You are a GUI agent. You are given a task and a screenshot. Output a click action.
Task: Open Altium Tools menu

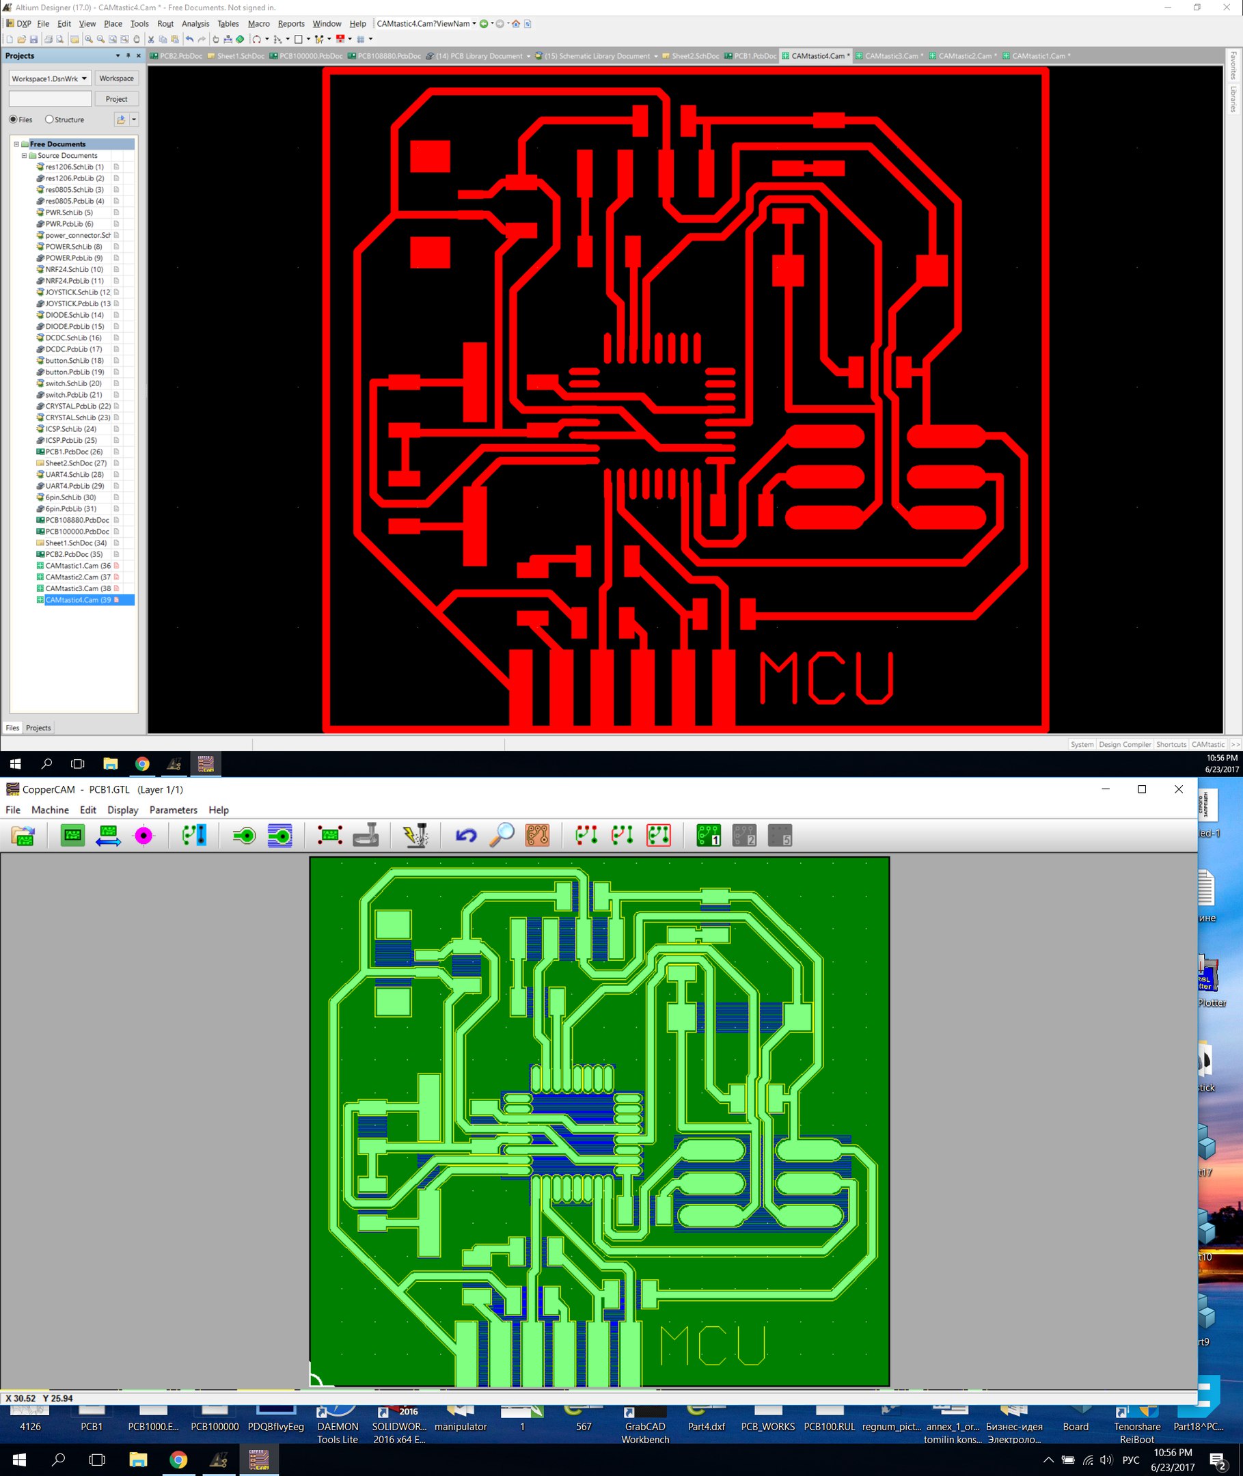(x=139, y=24)
